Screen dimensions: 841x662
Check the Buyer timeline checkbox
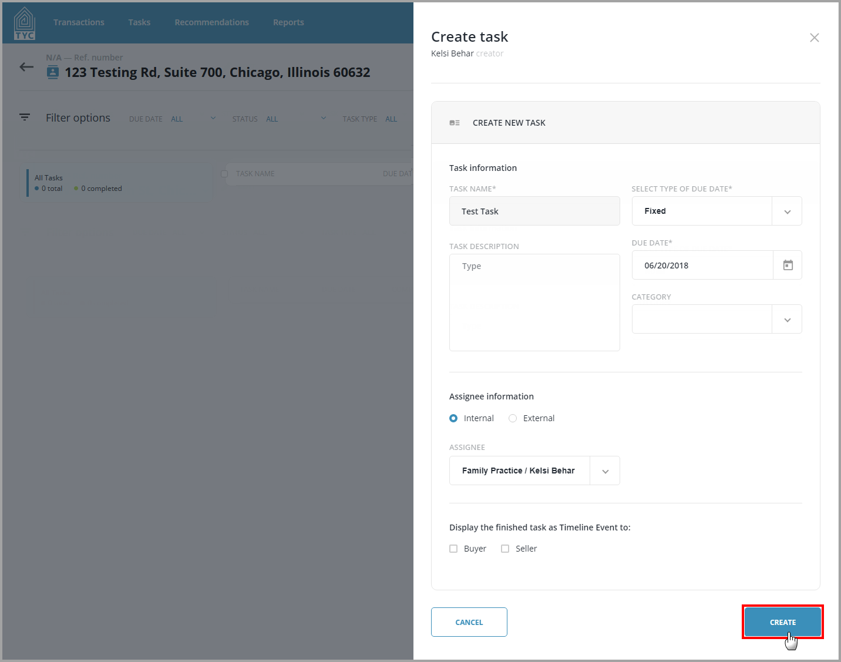click(x=453, y=549)
